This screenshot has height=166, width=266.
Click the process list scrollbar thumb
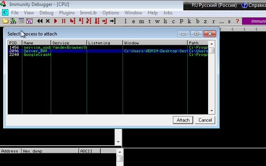[x=212, y=50]
